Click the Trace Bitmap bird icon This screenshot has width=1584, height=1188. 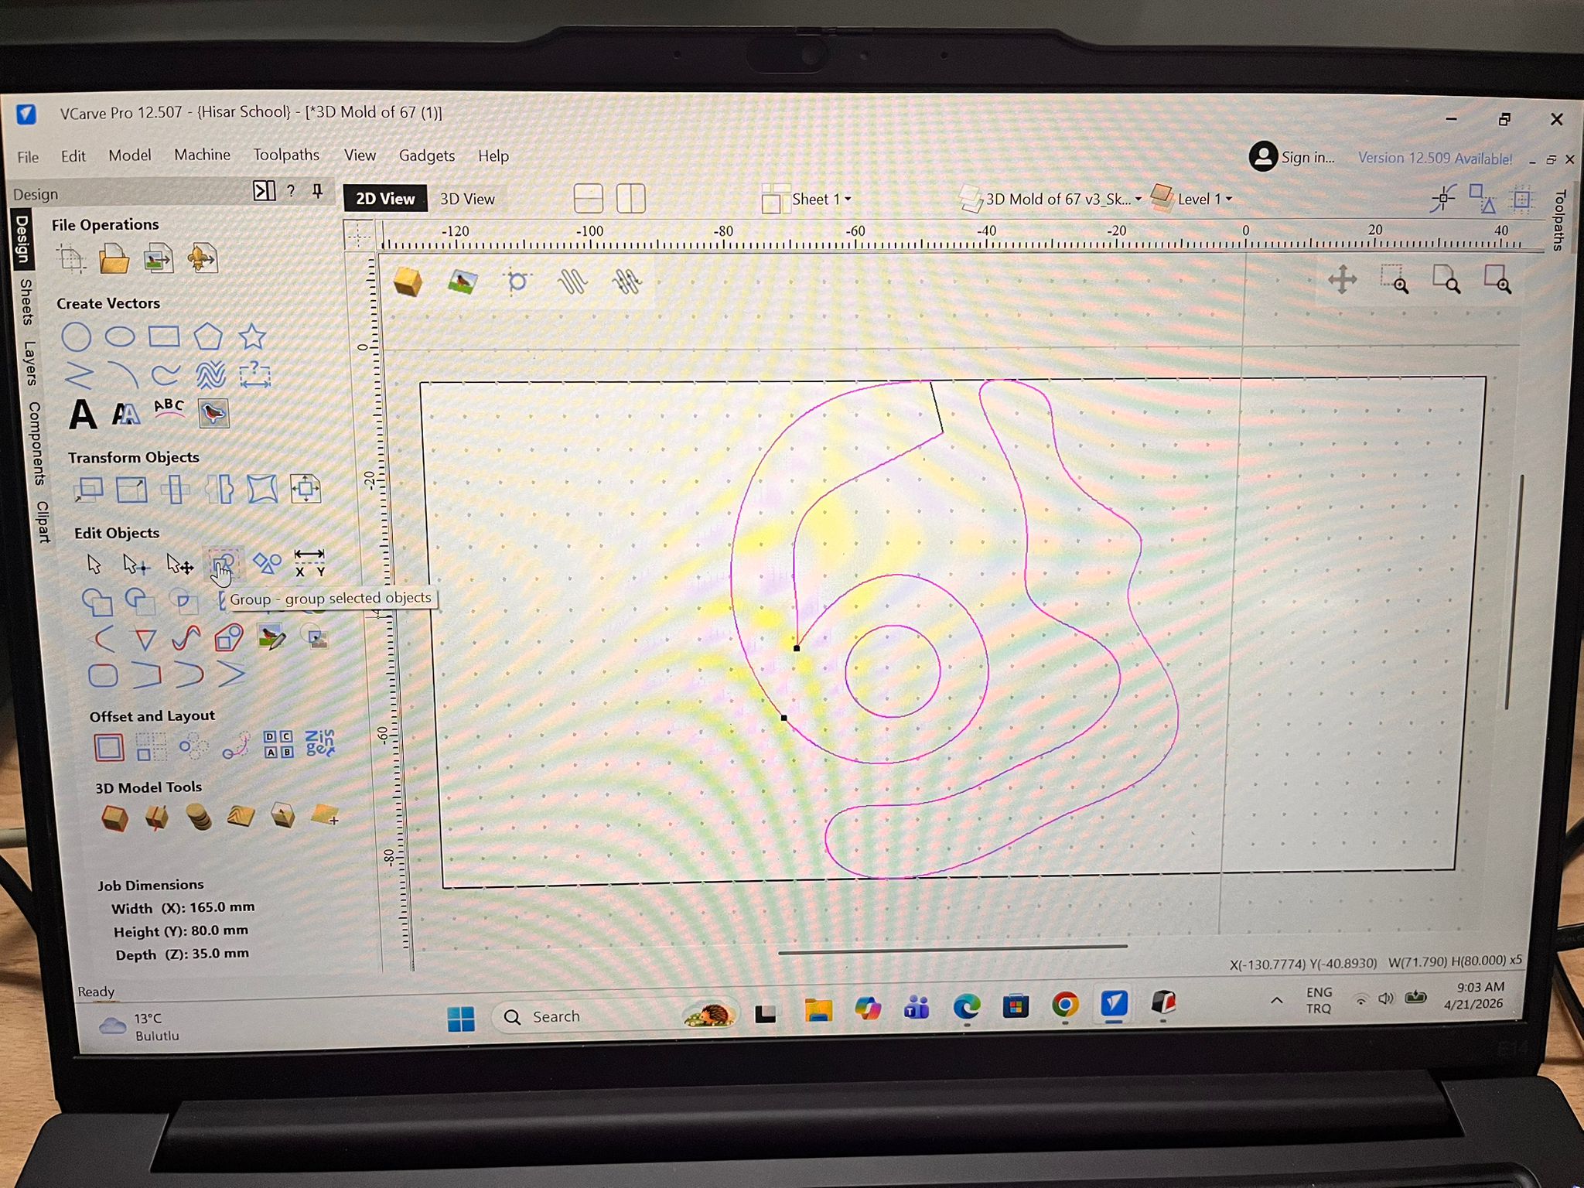213,414
